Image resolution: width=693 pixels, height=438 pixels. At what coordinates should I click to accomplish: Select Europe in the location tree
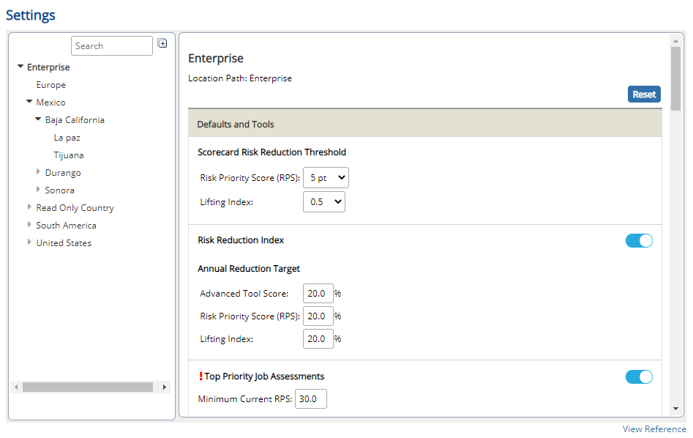tap(50, 84)
